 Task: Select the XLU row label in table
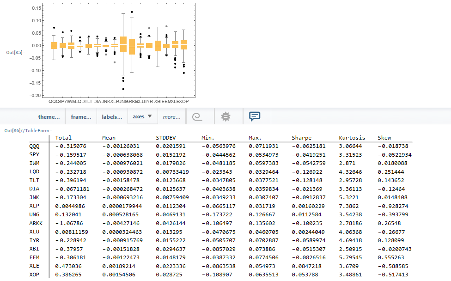tap(34, 232)
